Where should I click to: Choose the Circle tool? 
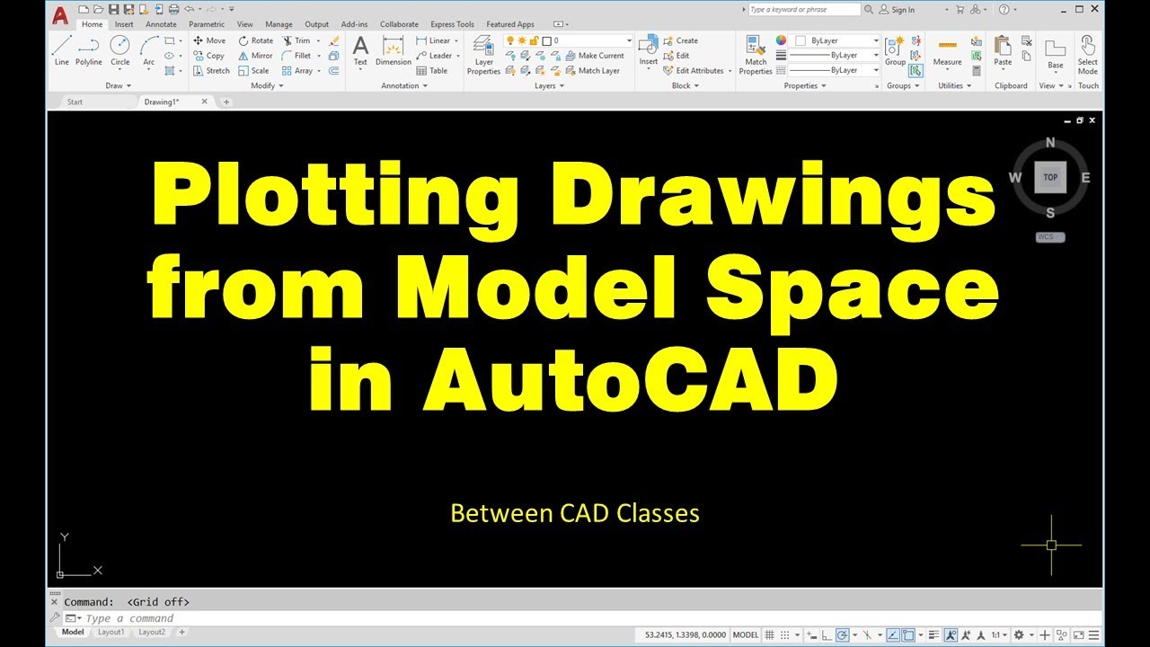(119, 50)
